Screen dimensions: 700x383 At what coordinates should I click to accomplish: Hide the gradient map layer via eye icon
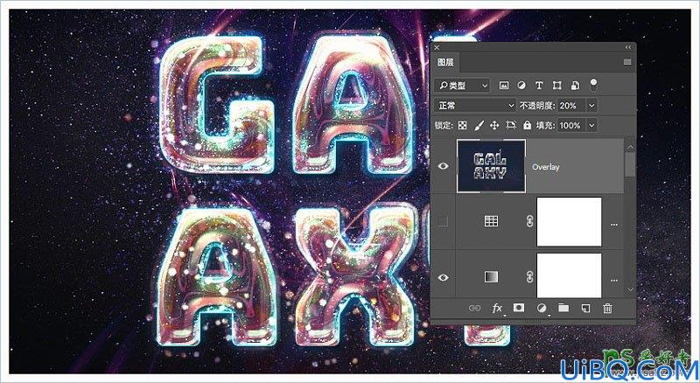[443, 278]
